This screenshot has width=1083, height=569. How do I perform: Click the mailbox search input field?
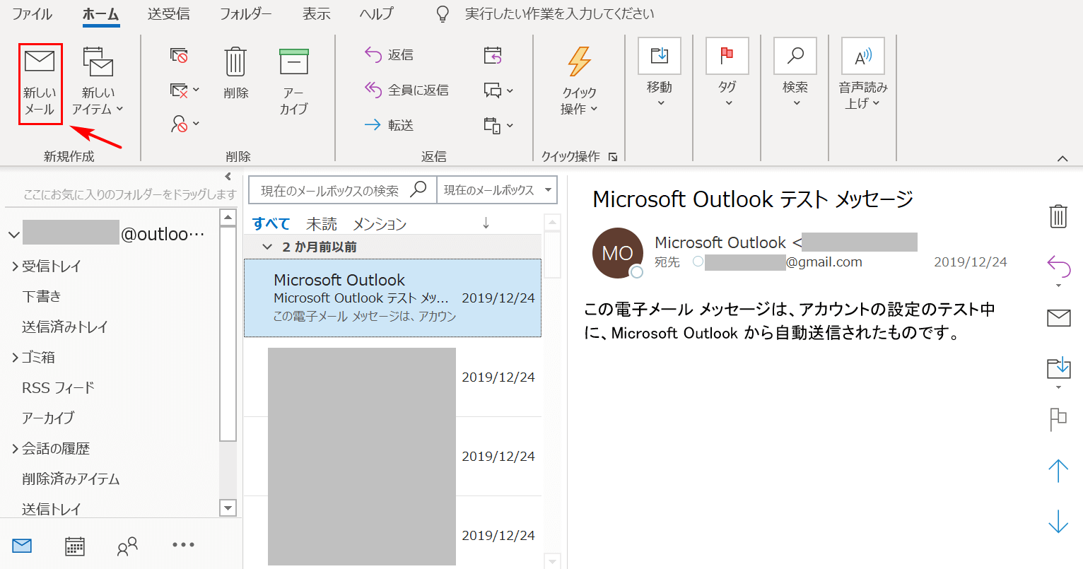coord(329,191)
